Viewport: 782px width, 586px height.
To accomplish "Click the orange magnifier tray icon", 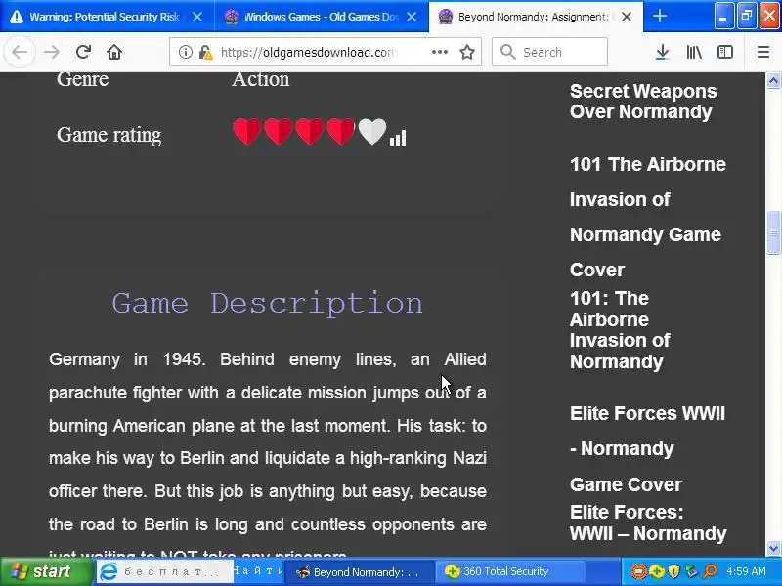I will click(710, 571).
